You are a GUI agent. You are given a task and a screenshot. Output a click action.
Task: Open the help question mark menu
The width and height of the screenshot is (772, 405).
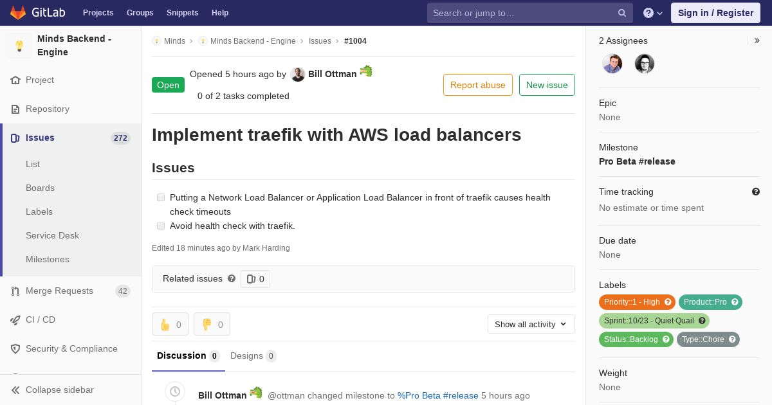click(653, 13)
